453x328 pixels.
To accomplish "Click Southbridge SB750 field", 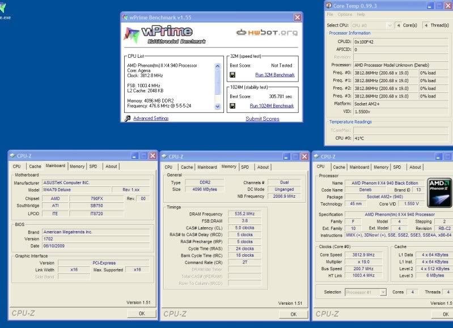I will click(96, 206).
